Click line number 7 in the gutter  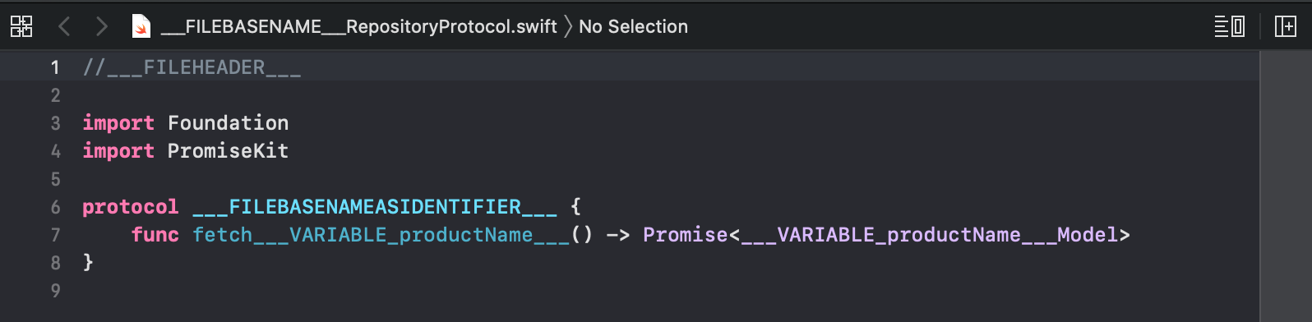[55, 235]
